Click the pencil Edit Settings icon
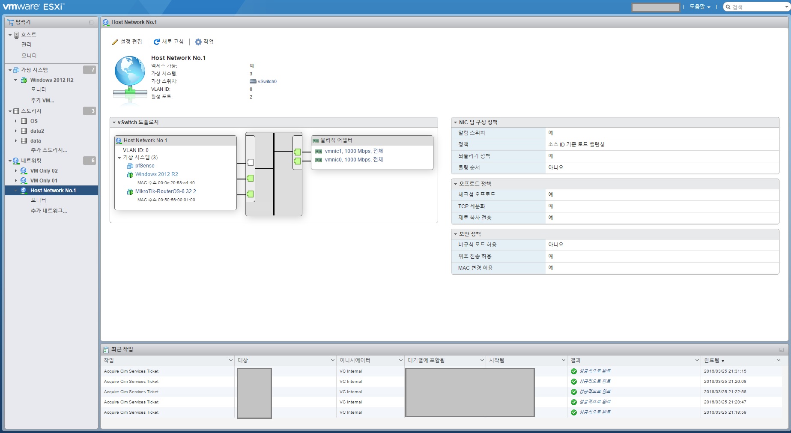The image size is (791, 433). 115,42
